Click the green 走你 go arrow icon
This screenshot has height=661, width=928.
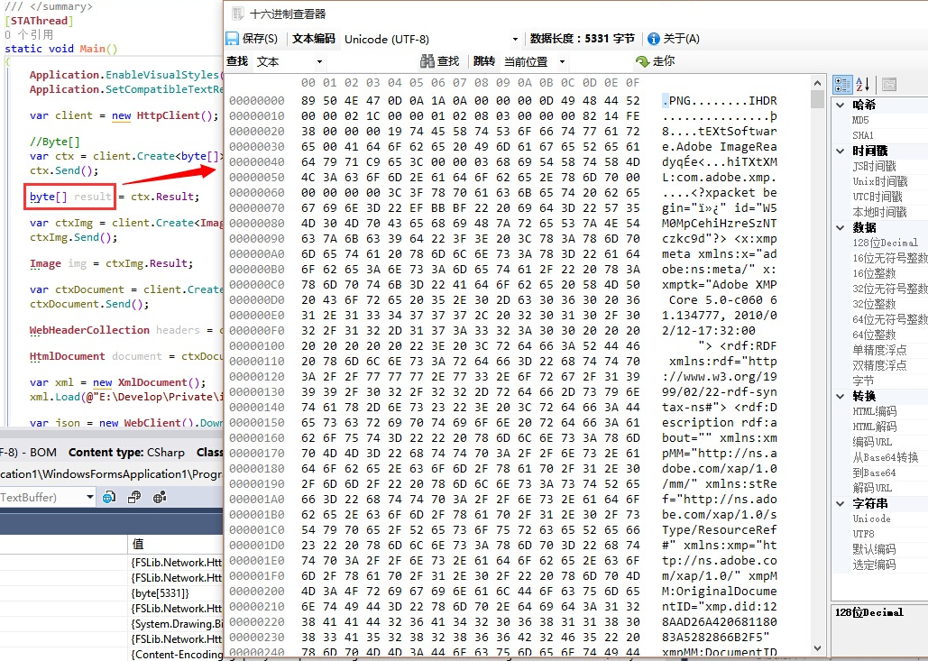[642, 61]
